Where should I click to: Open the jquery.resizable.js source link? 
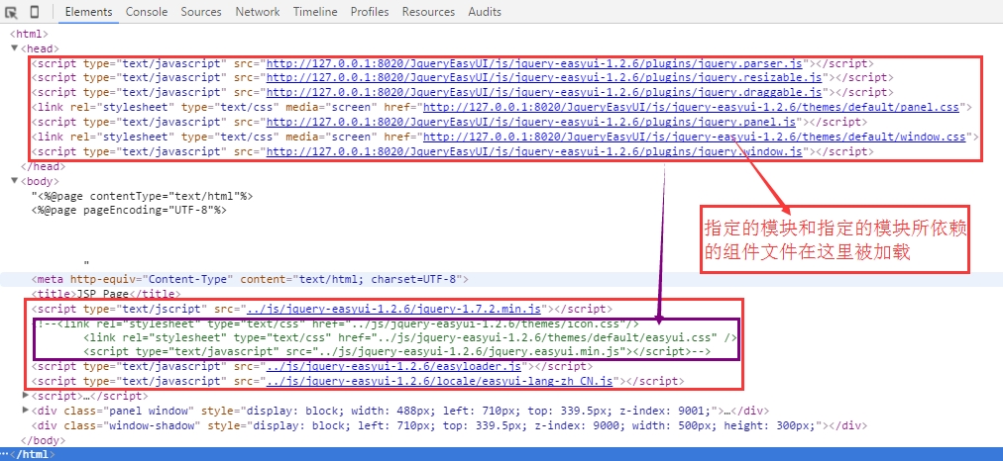pyautogui.click(x=544, y=78)
